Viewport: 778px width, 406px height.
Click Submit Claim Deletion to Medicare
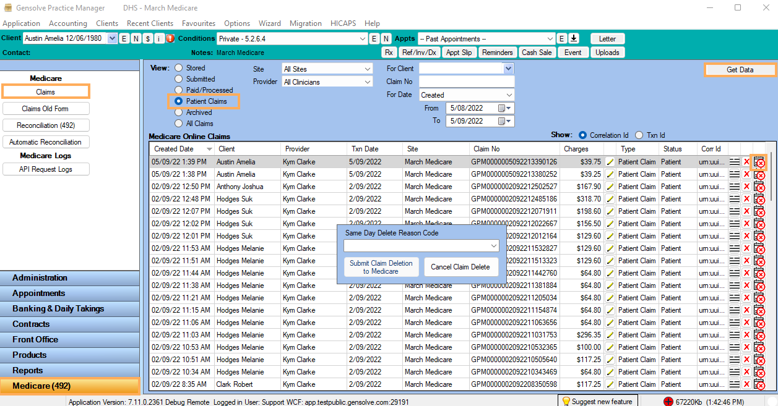click(381, 267)
